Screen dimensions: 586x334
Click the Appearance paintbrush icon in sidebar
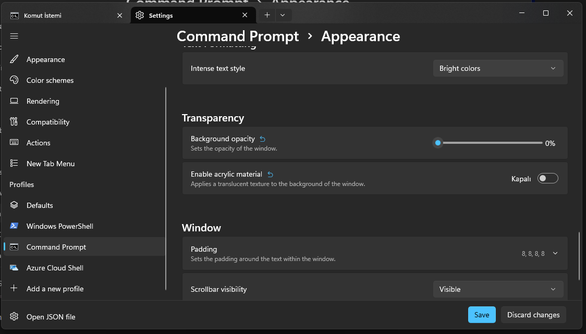coord(14,59)
